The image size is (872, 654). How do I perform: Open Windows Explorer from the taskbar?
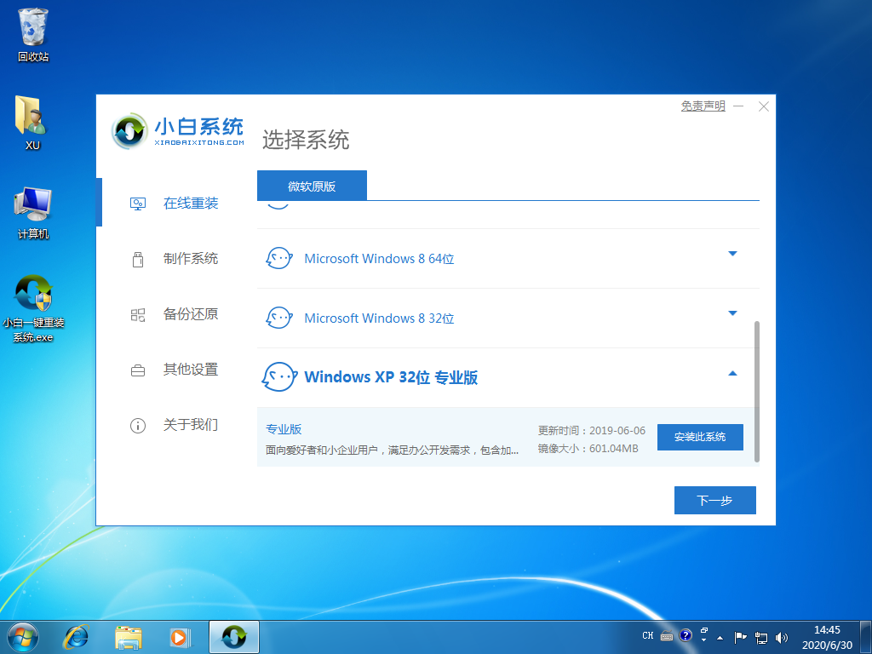(x=128, y=636)
